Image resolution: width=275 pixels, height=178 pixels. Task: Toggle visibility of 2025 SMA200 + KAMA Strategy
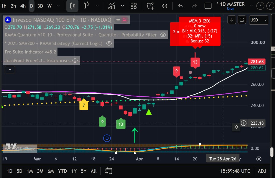(x=109, y=43)
